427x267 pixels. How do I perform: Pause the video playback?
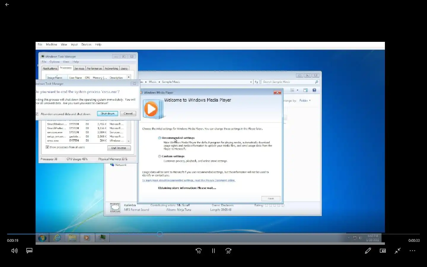pyautogui.click(x=213, y=251)
